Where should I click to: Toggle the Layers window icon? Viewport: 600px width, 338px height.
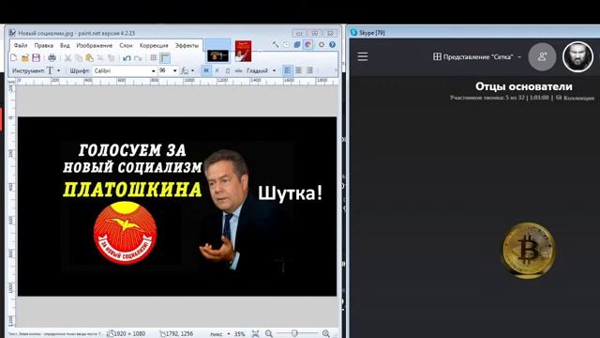(x=297, y=44)
